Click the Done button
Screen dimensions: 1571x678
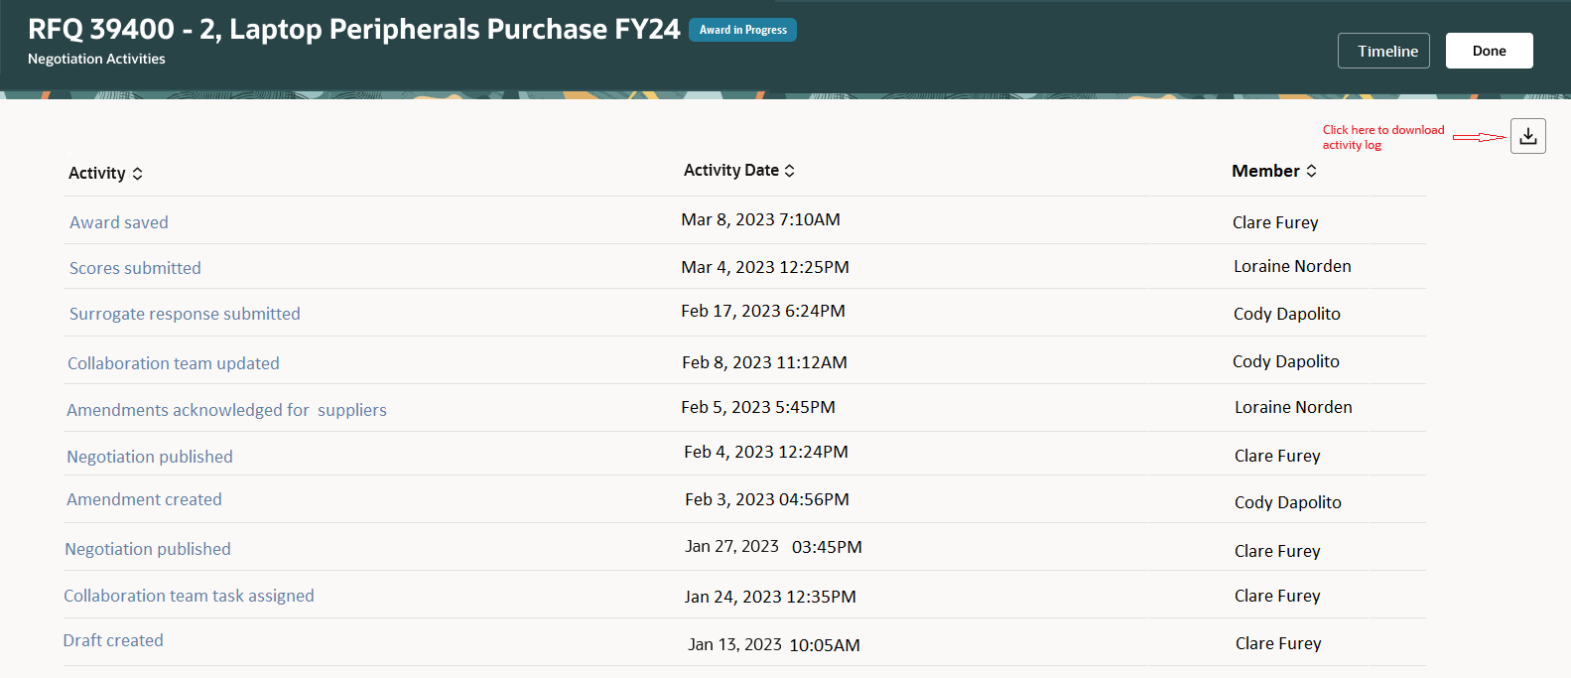tap(1489, 51)
